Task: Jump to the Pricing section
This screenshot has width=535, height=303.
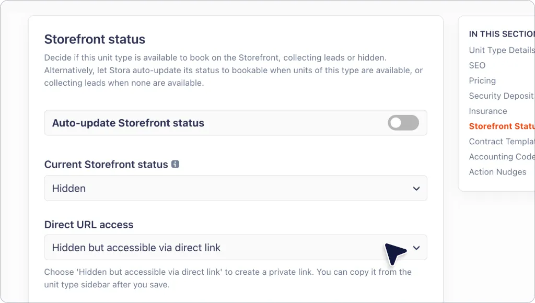Action: pyautogui.click(x=482, y=80)
